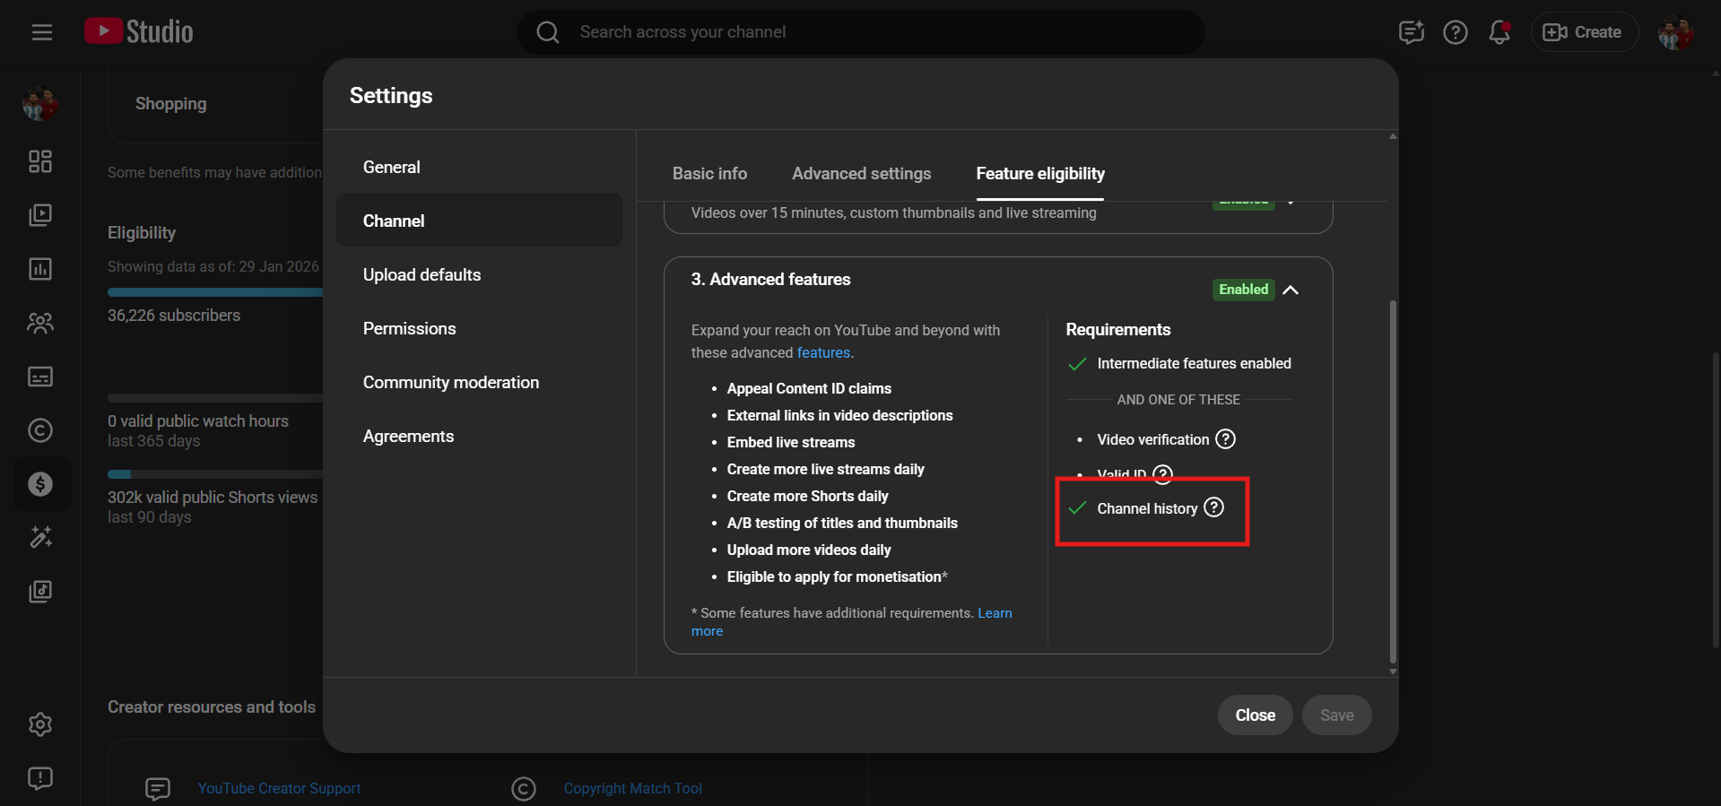The width and height of the screenshot is (1721, 806).
Task: Click the Channel history help icon
Action: tap(1213, 507)
